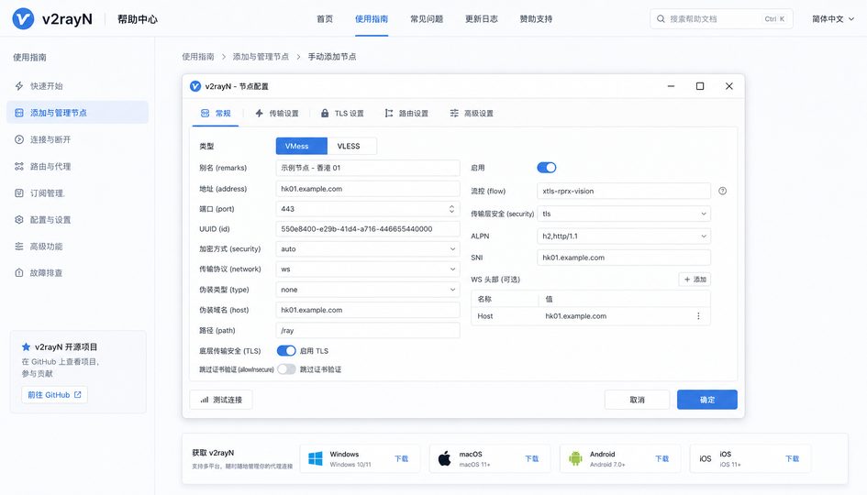
Task: Click the 路径 (path) input field
Action: [368, 330]
